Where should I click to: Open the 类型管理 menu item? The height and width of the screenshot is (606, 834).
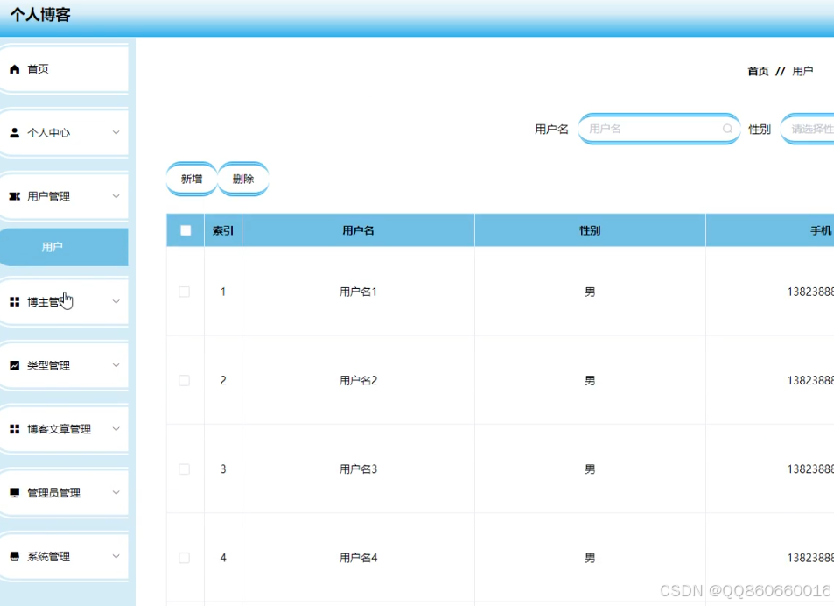click(64, 365)
